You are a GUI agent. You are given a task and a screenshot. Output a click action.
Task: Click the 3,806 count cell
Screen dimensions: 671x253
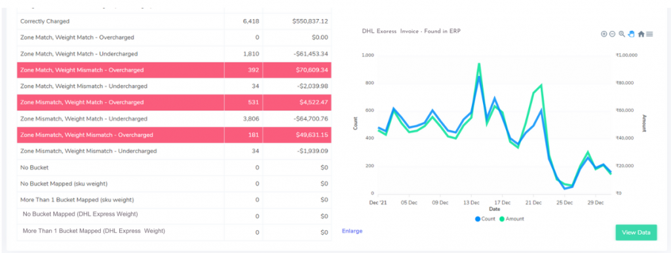pyautogui.click(x=244, y=119)
